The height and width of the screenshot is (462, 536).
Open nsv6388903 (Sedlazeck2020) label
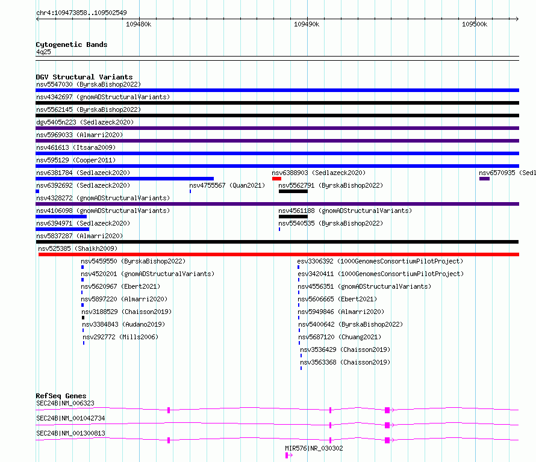point(319,173)
